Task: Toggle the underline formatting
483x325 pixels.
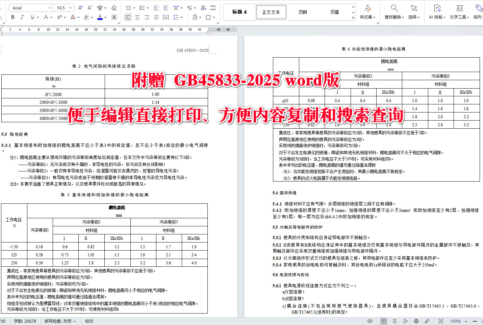Action: pos(33,17)
